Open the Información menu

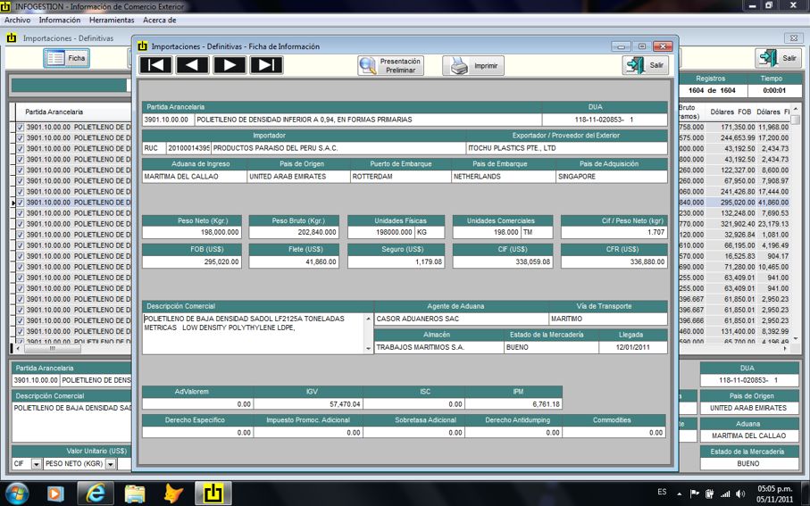60,20
